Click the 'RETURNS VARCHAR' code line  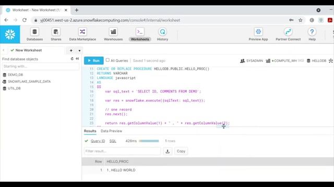point(112,73)
